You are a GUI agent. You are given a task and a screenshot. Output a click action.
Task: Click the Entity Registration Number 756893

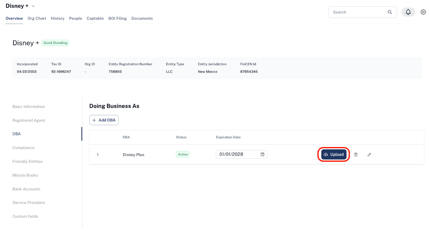pyautogui.click(x=115, y=72)
